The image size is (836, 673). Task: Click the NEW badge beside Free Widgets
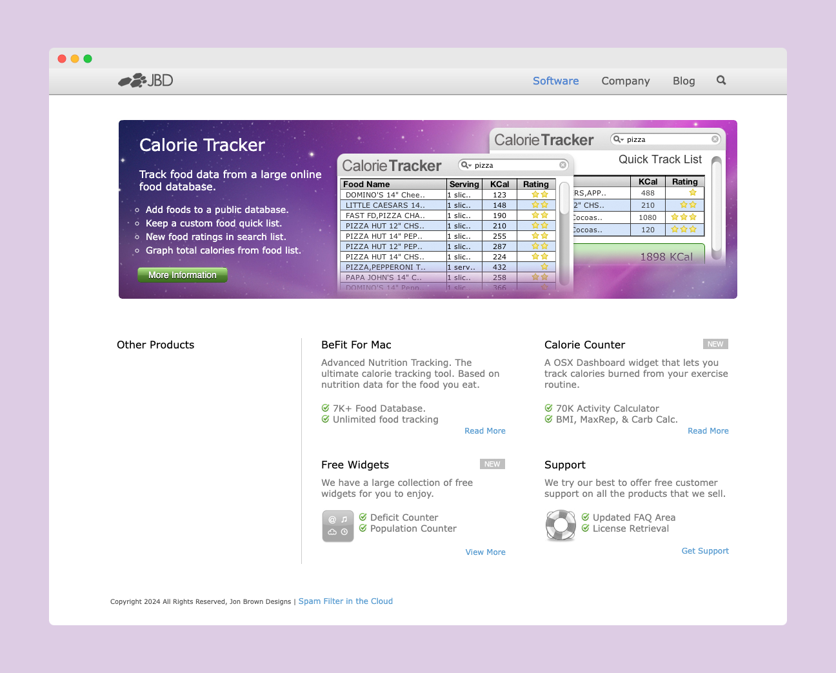click(492, 465)
